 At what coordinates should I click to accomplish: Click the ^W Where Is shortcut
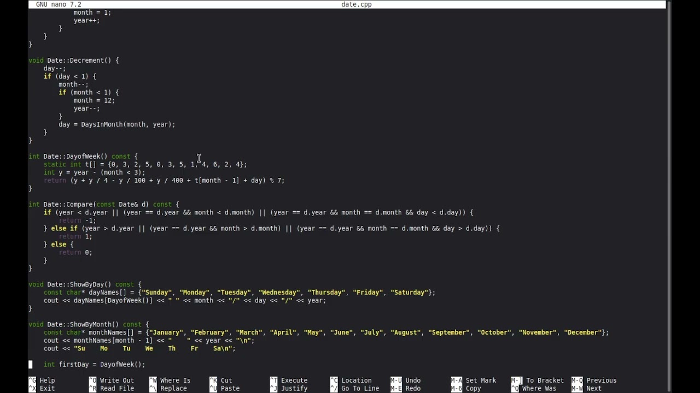[x=170, y=380]
